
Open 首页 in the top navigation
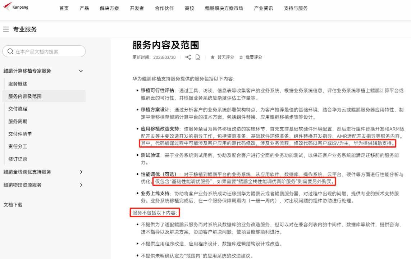64,8
